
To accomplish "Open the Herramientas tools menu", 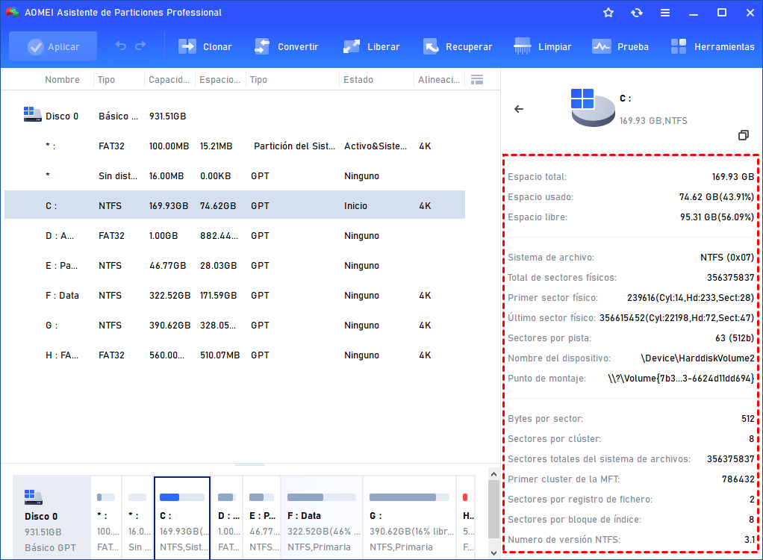I will (712, 46).
